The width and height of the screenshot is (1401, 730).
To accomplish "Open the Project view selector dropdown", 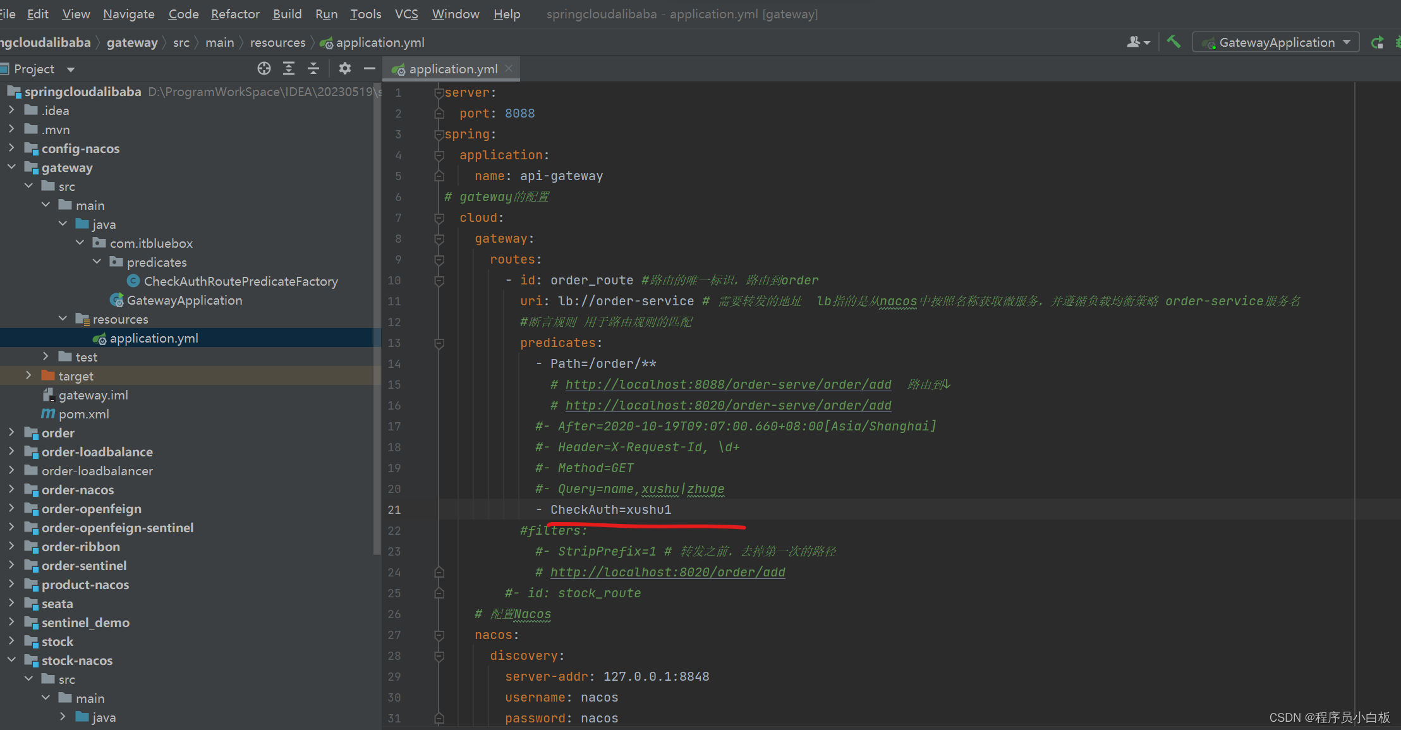I will coord(71,69).
